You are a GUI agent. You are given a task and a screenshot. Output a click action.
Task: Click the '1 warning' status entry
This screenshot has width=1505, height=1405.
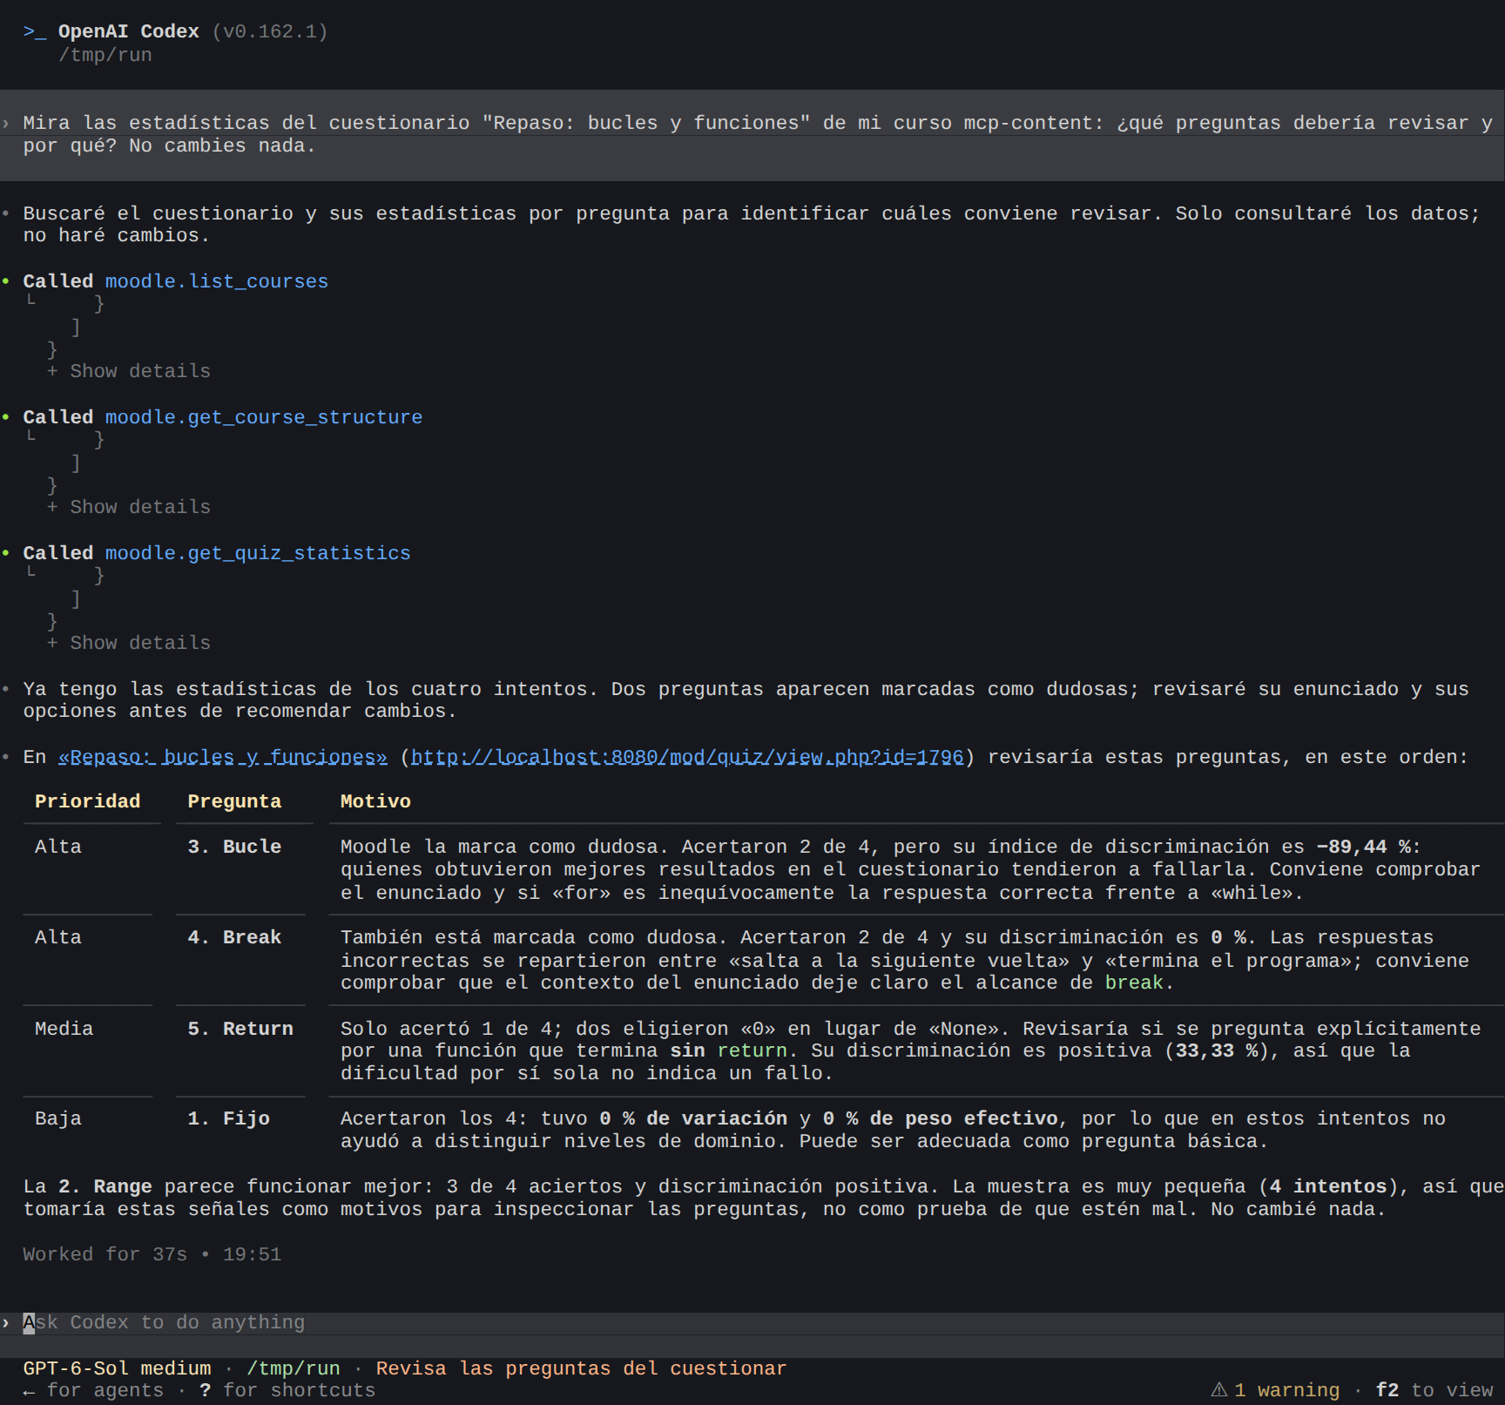tap(1286, 1390)
